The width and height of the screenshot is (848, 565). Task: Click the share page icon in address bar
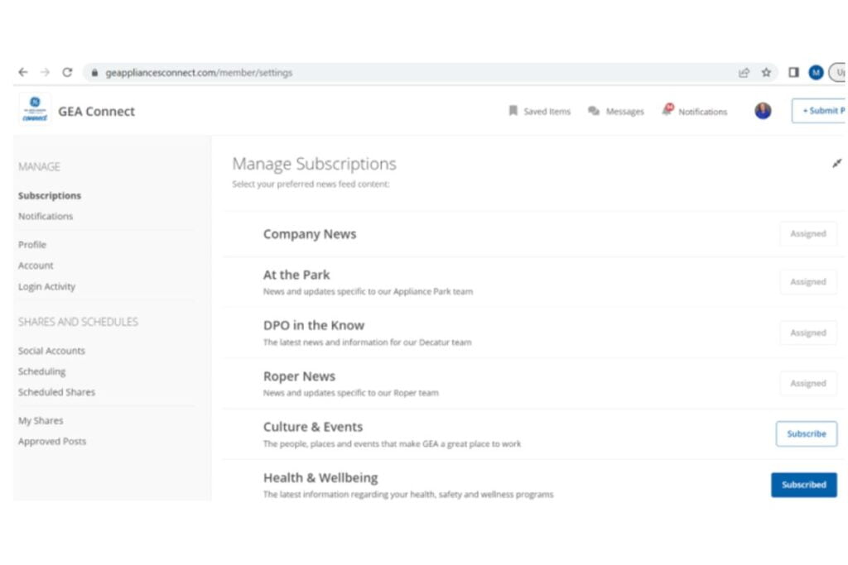(x=744, y=73)
